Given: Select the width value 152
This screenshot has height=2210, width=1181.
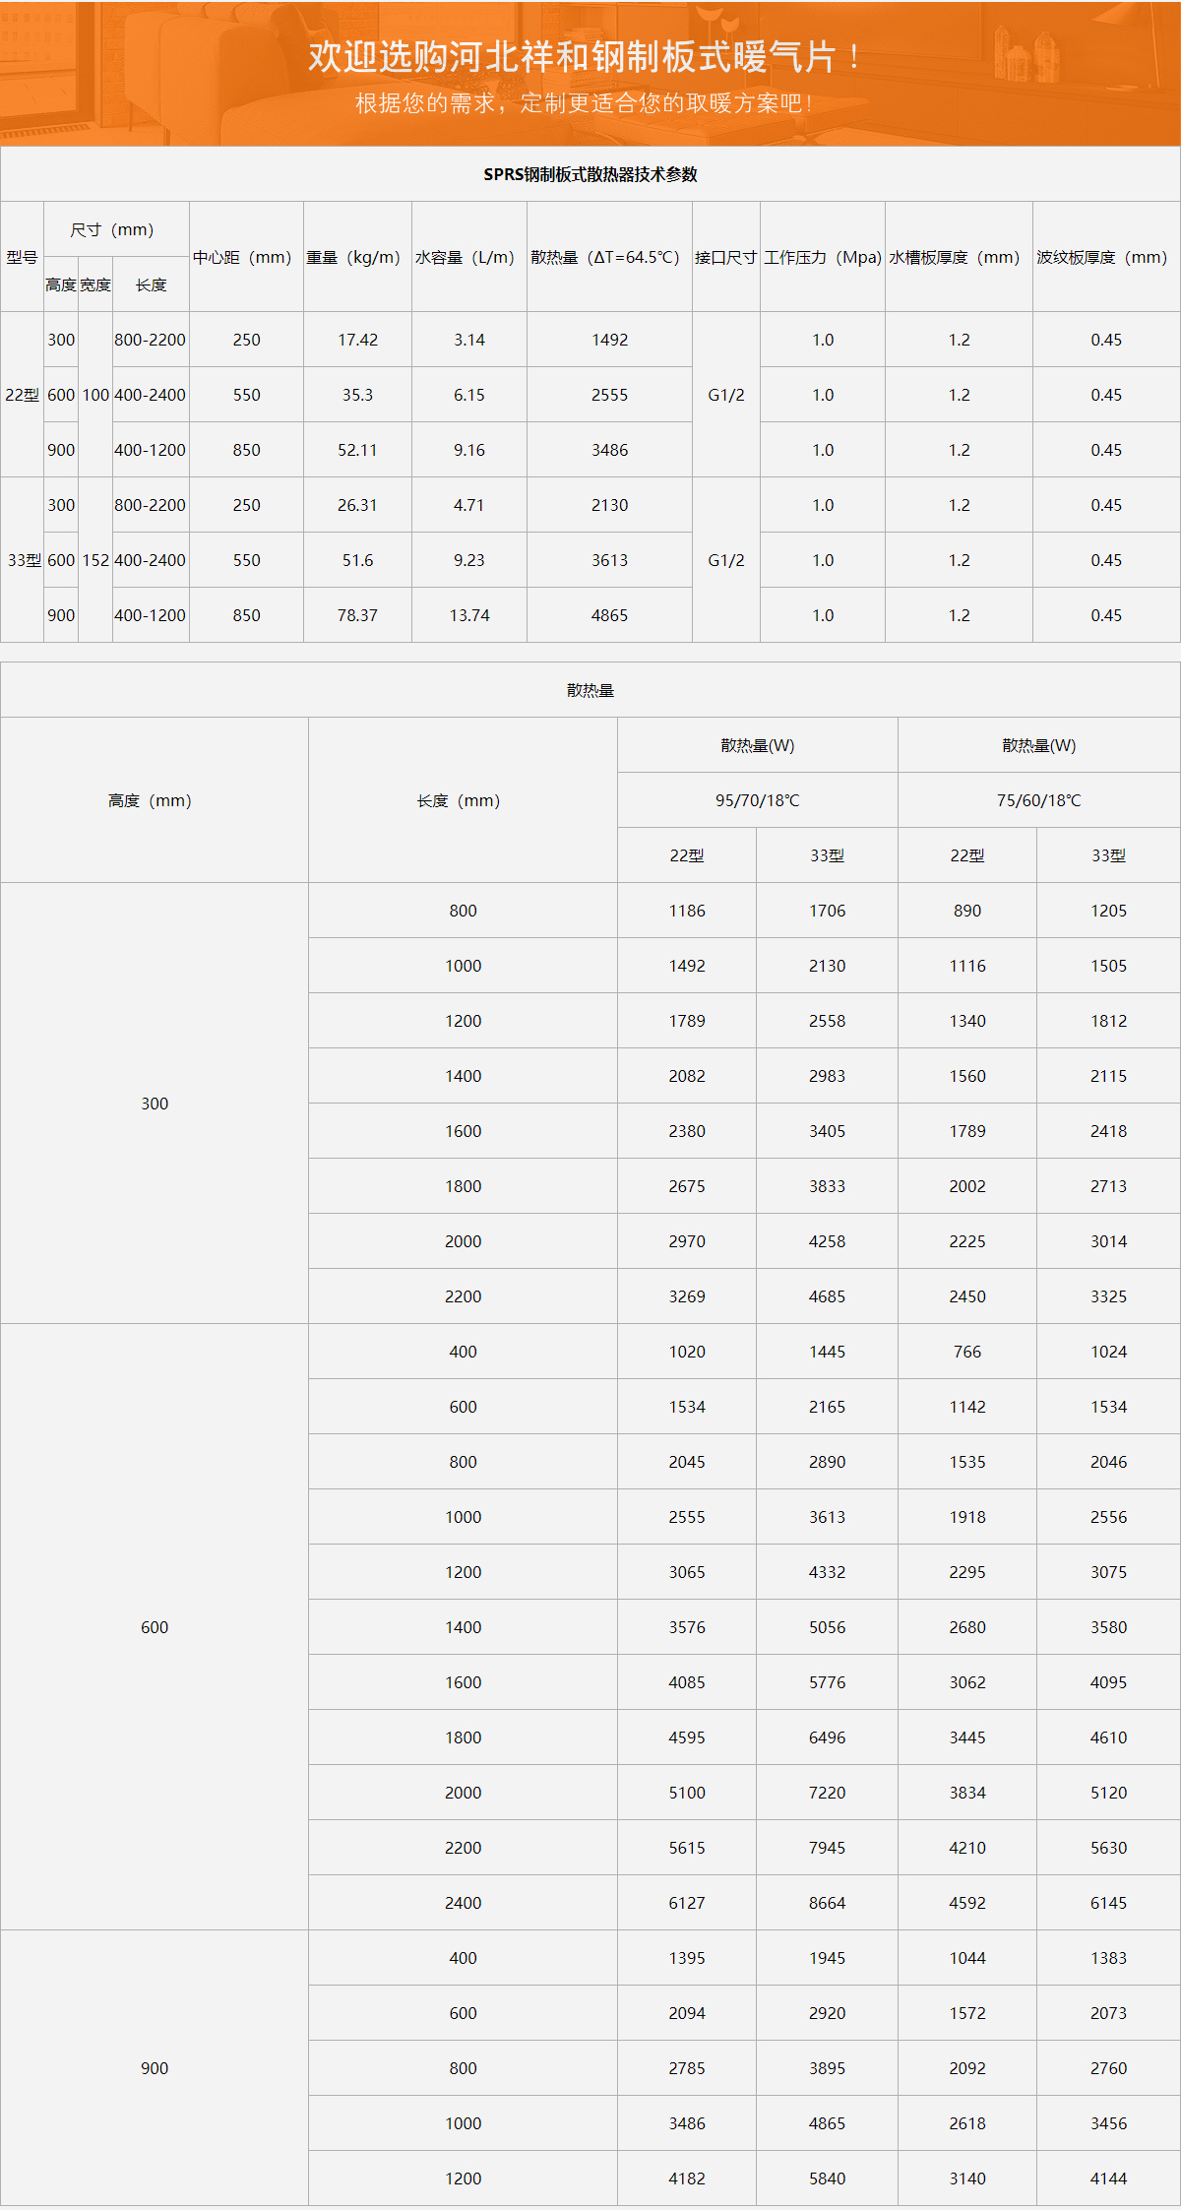Looking at the screenshot, I should [x=95, y=560].
